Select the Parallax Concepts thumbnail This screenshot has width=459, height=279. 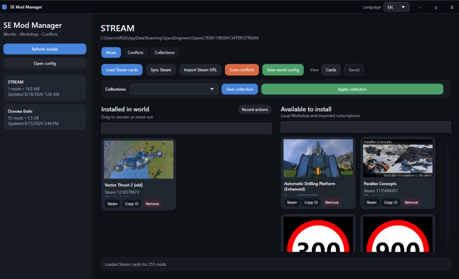point(398,158)
